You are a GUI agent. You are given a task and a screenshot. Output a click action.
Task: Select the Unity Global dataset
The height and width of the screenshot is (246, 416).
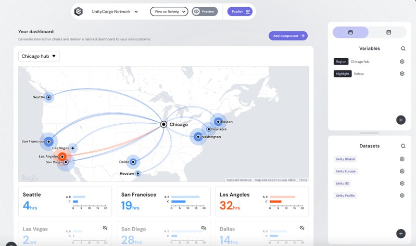pos(345,159)
